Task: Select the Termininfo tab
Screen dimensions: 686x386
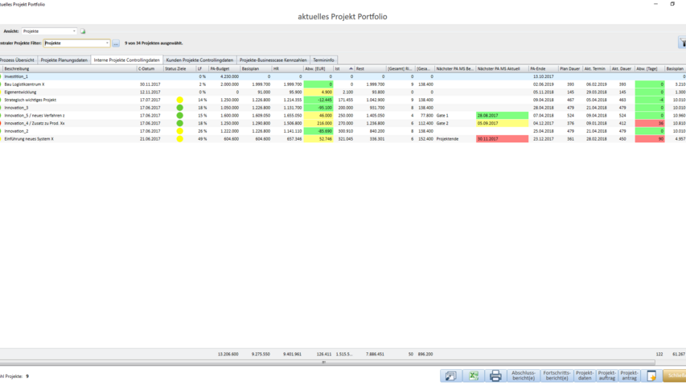Action: (x=323, y=60)
